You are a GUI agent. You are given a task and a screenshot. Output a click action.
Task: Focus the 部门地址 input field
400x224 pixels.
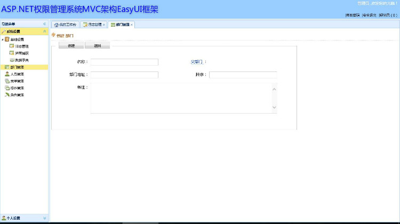pyautogui.click(x=124, y=75)
